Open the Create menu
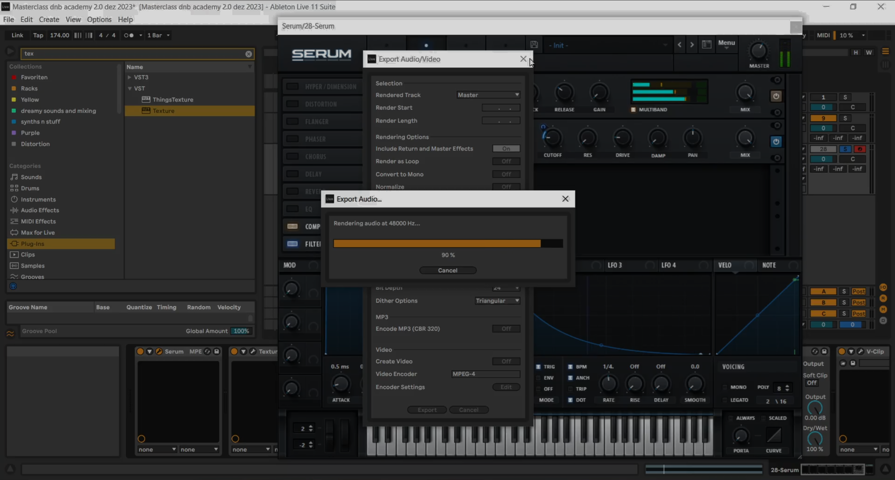Viewport: 895px width, 480px height. tap(49, 19)
